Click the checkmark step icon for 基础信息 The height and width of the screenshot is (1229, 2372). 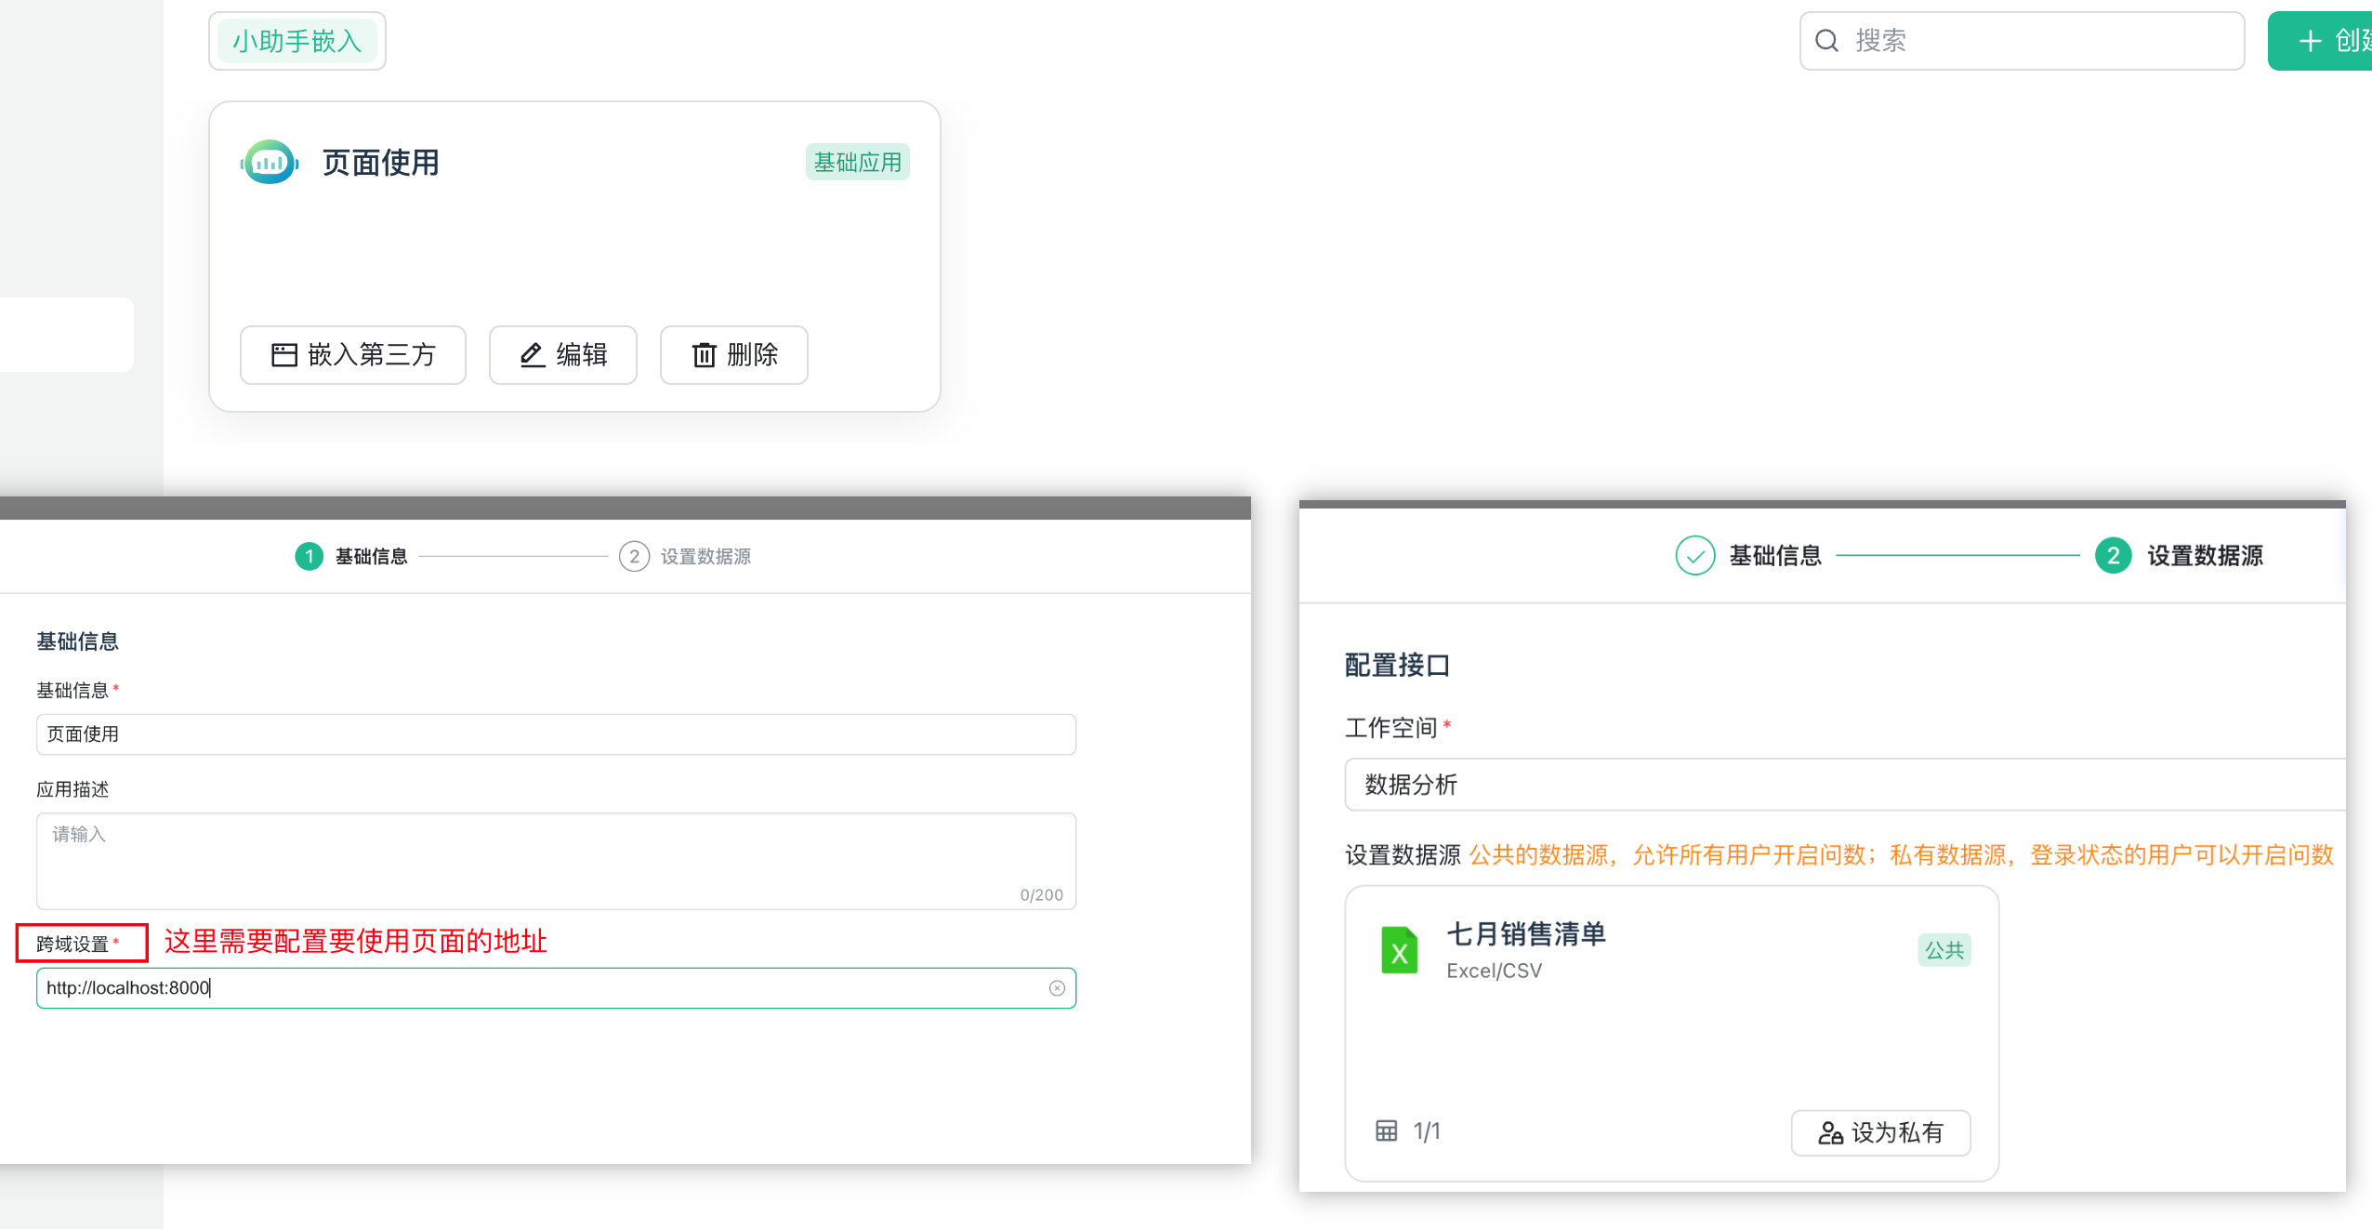coord(1694,556)
